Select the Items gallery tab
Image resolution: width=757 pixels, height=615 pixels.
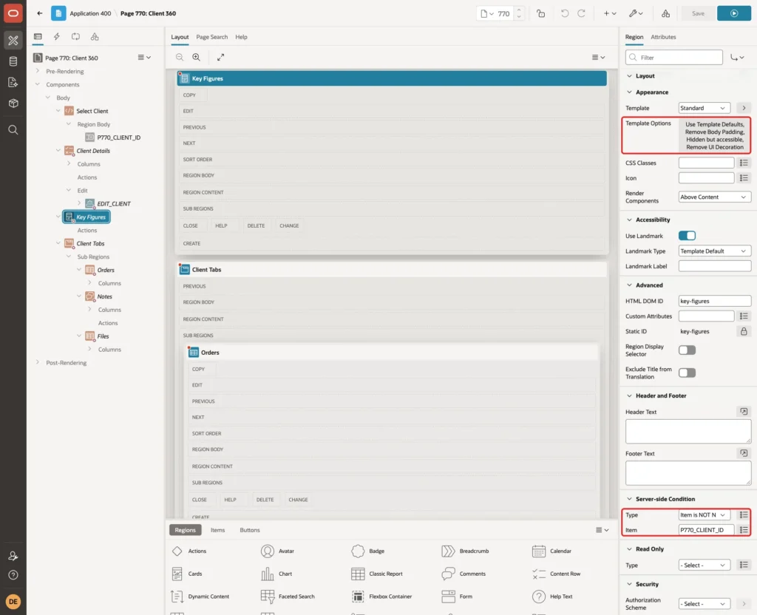pyautogui.click(x=218, y=530)
